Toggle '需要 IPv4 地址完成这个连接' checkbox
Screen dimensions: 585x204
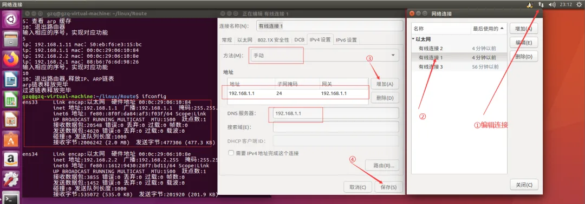(231, 153)
